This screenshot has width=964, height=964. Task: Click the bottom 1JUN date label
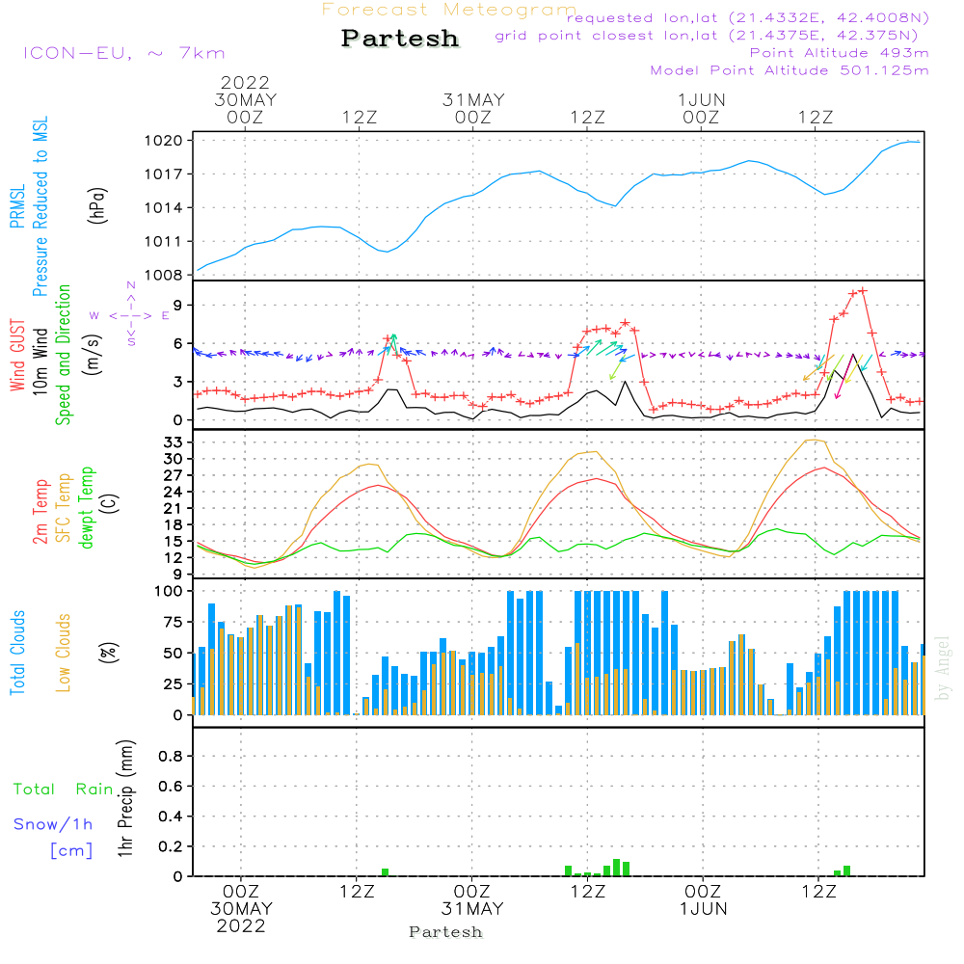coord(704,909)
